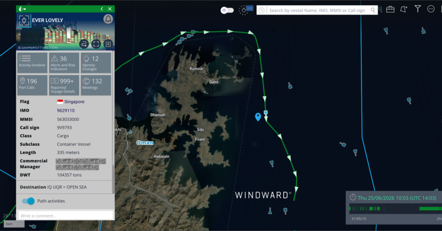Open the green header dropdown menu
The image size is (442, 231).
(x=22, y=9)
